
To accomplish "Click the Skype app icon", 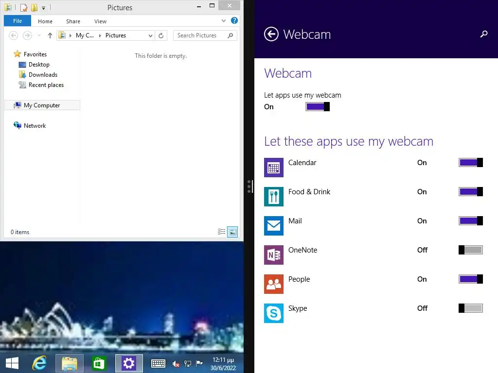I will tap(273, 313).
